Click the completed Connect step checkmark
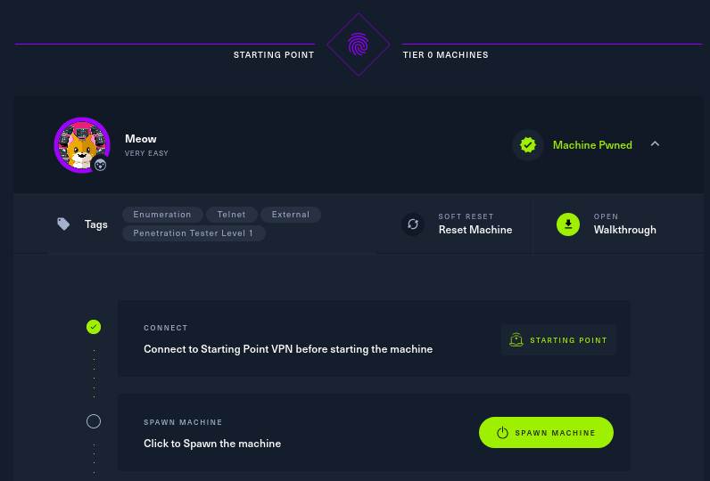This screenshot has height=481, width=710. pos(94,327)
